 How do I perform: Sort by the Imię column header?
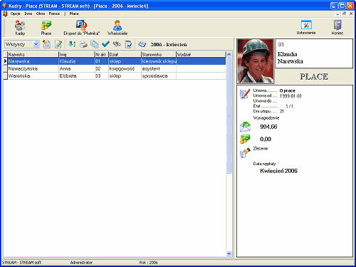tap(76, 54)
